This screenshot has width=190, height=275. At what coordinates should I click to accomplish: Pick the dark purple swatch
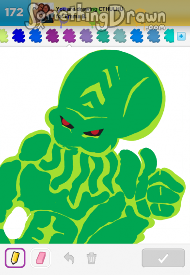pos(52,36)
